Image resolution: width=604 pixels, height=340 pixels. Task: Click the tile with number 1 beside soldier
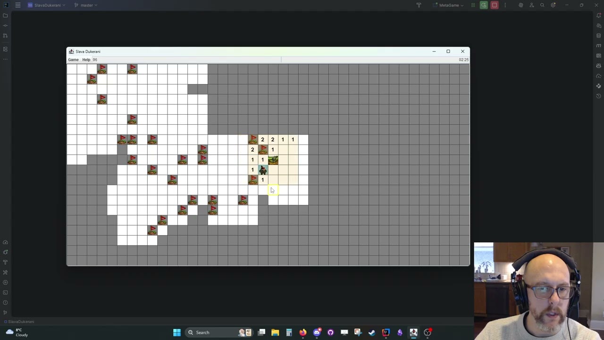click(252, 170)
